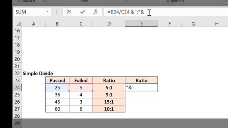Click the Passed cell with value 60

tap(57, 109)
